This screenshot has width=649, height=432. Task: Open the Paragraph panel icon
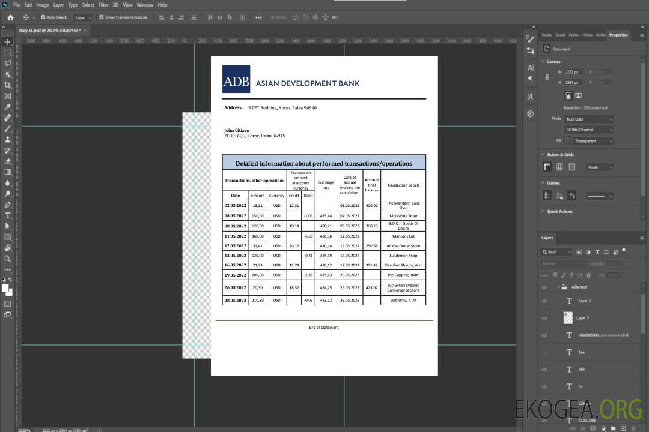click(530, 79)
